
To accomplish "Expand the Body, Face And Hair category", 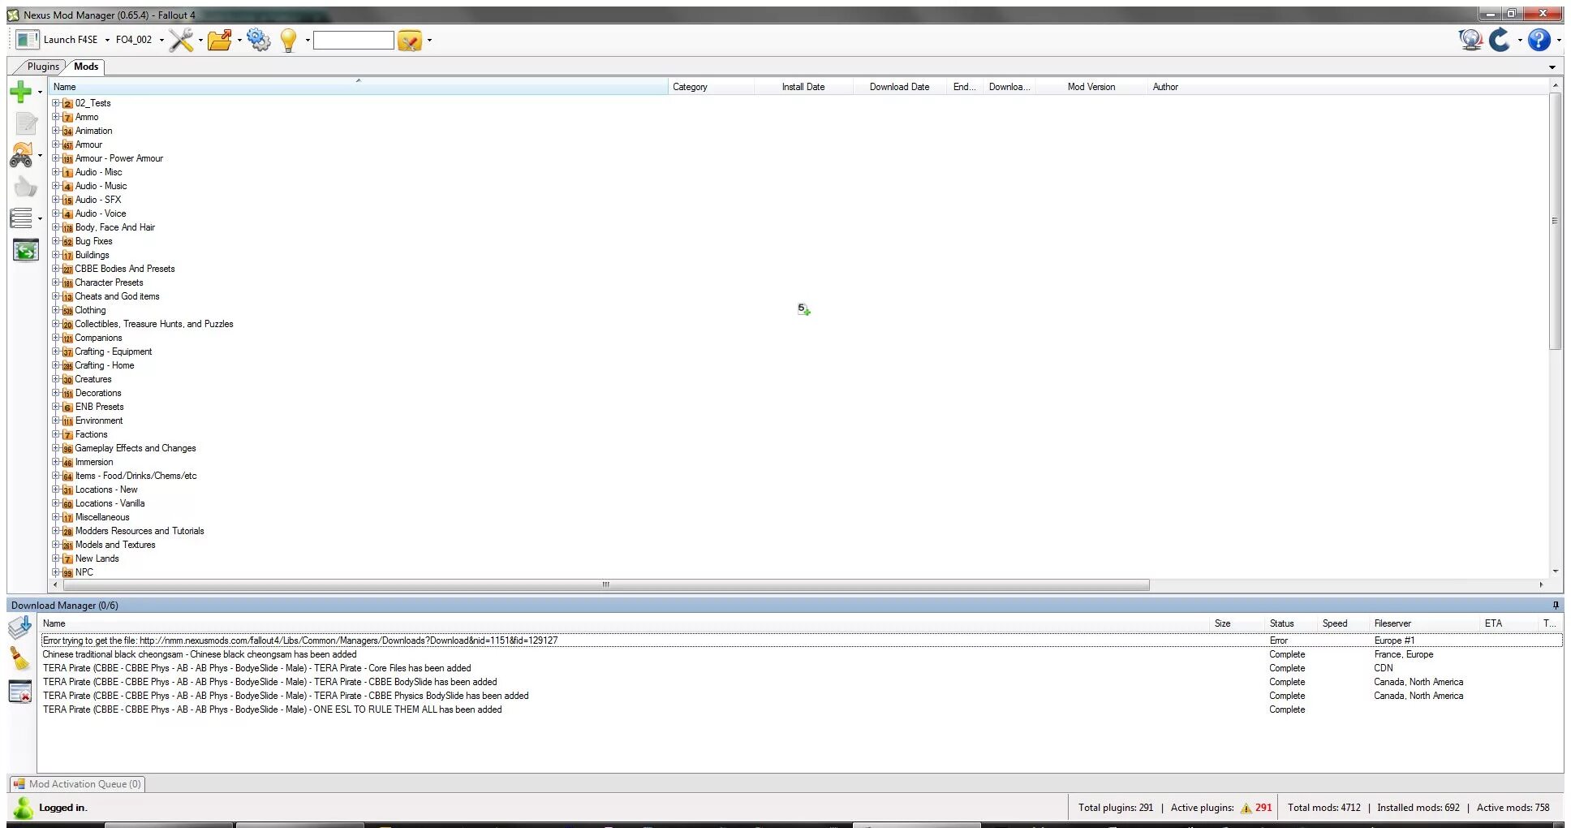I will click(56, 227).
